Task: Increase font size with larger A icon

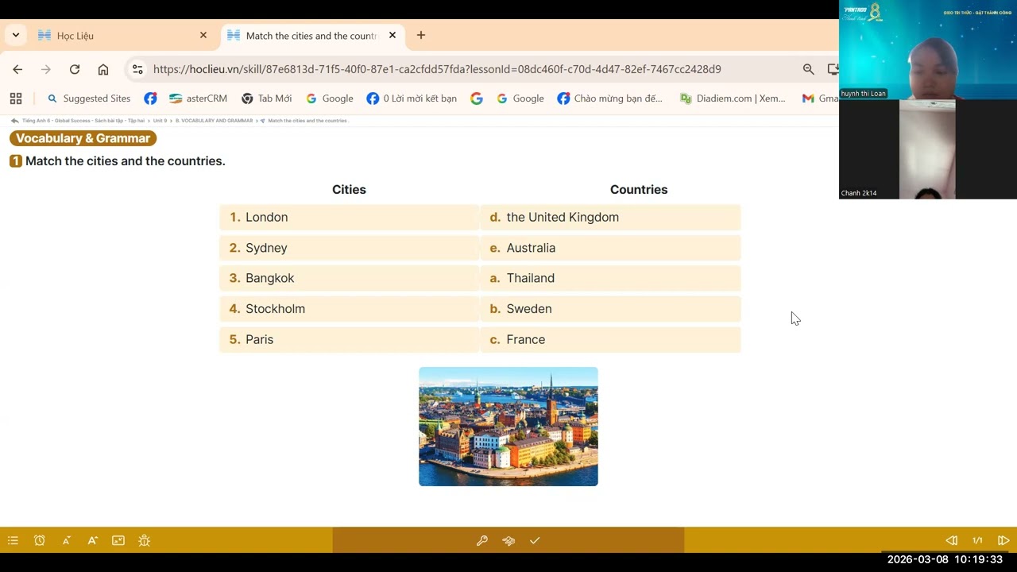Action: [x=92, y=540]
